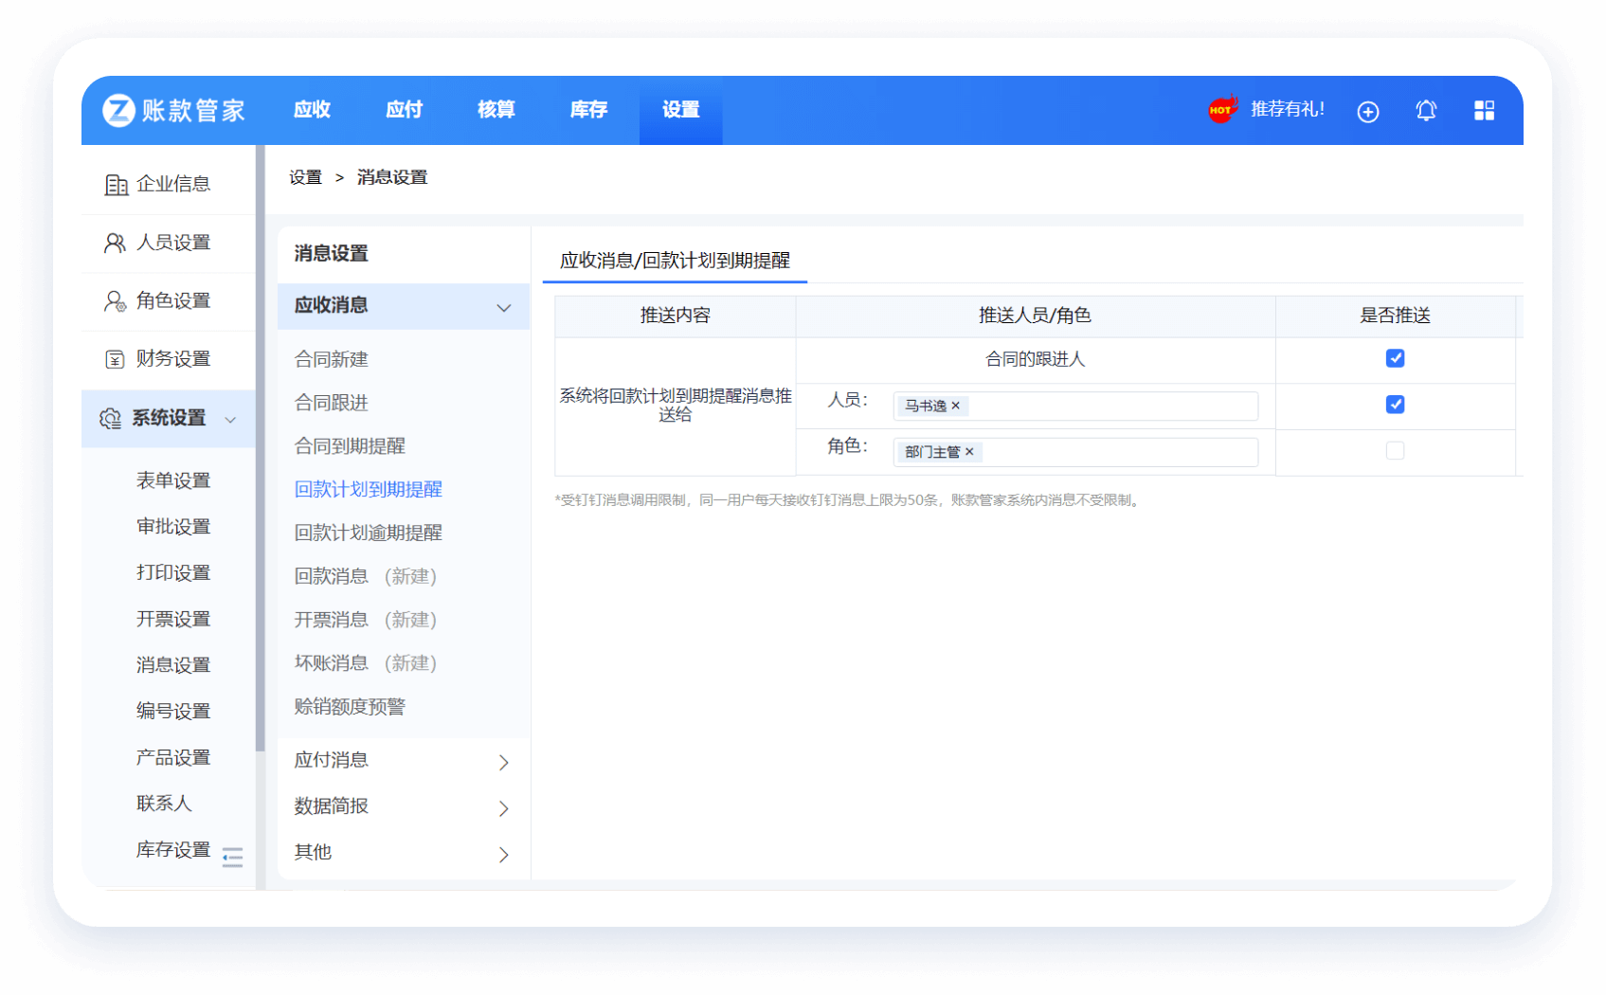The height and width of the screenshot is (995, 1606).
Task: Collapse the 系统设置 sidebar chevron
Action: click(x=230, y=420)
